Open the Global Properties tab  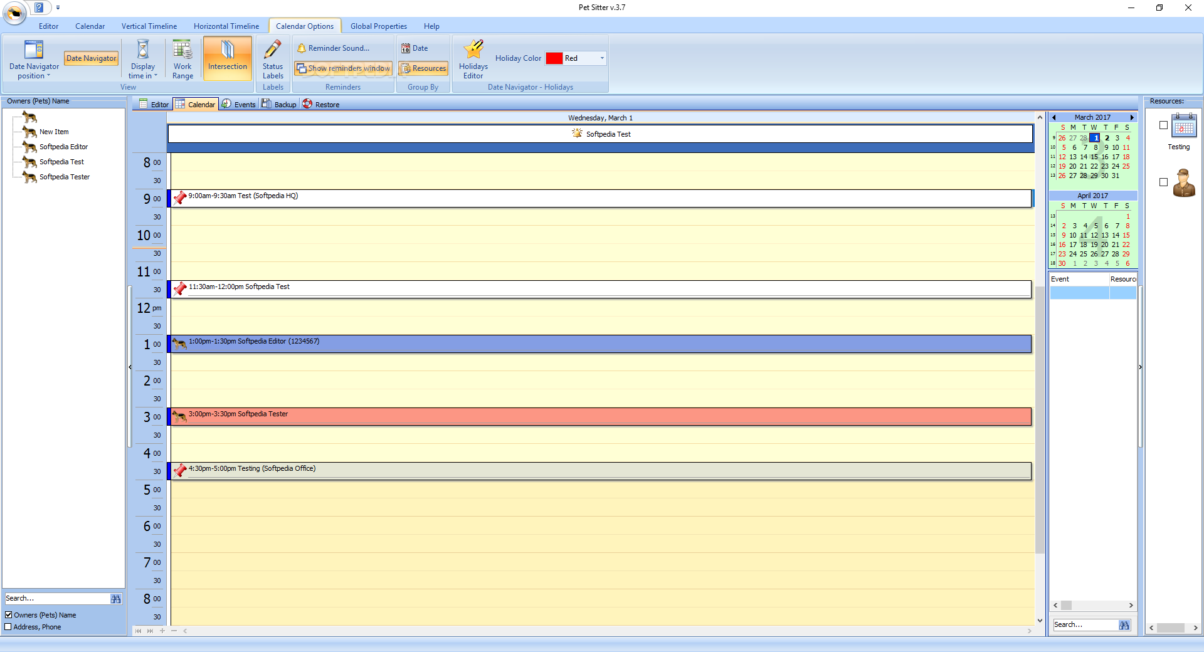pyautogui.click(x=379, y=26)
